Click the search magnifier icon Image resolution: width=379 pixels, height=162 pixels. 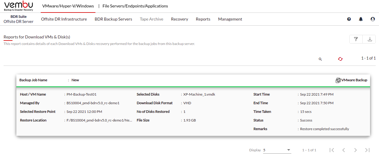(320, 59)
